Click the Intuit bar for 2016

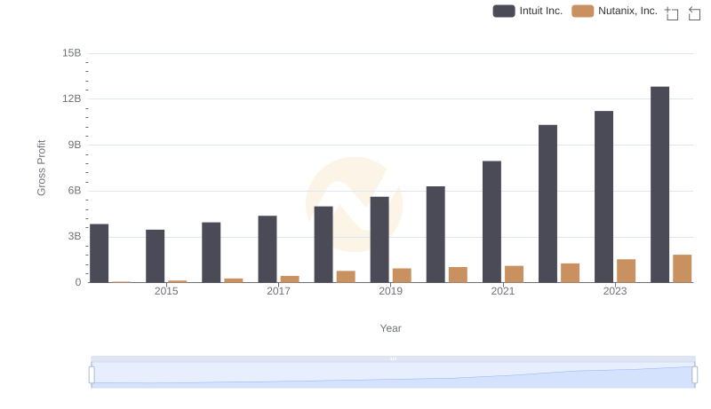212,253
